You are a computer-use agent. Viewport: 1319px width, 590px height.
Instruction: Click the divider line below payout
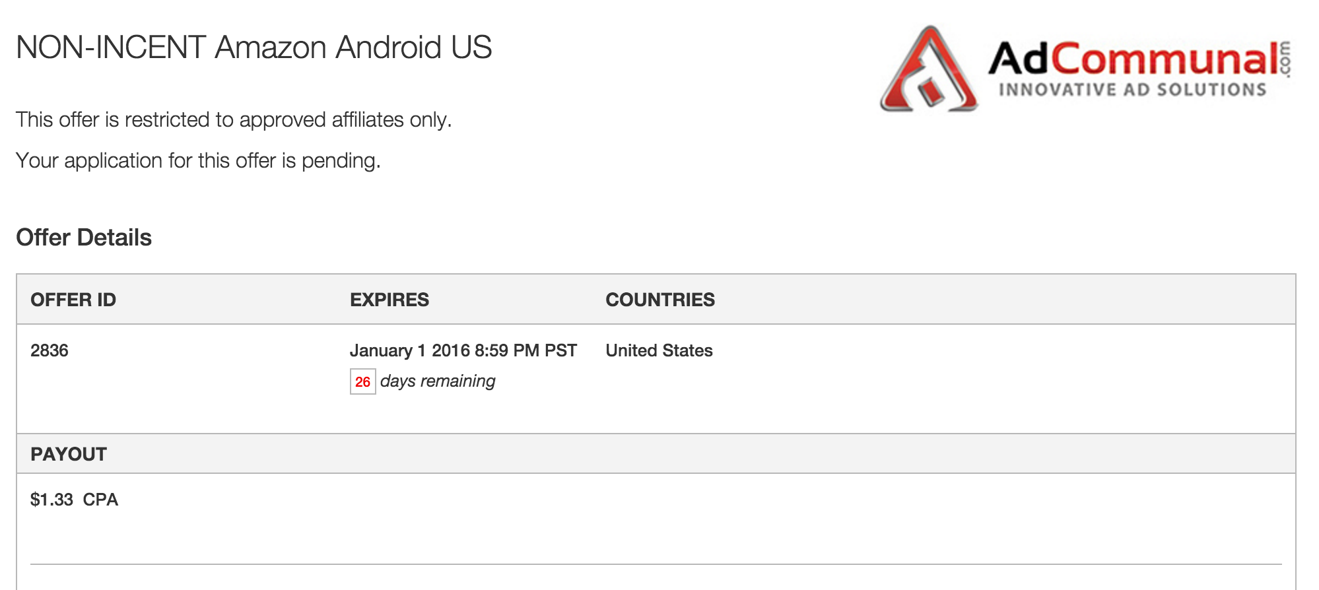pos(656,564)
